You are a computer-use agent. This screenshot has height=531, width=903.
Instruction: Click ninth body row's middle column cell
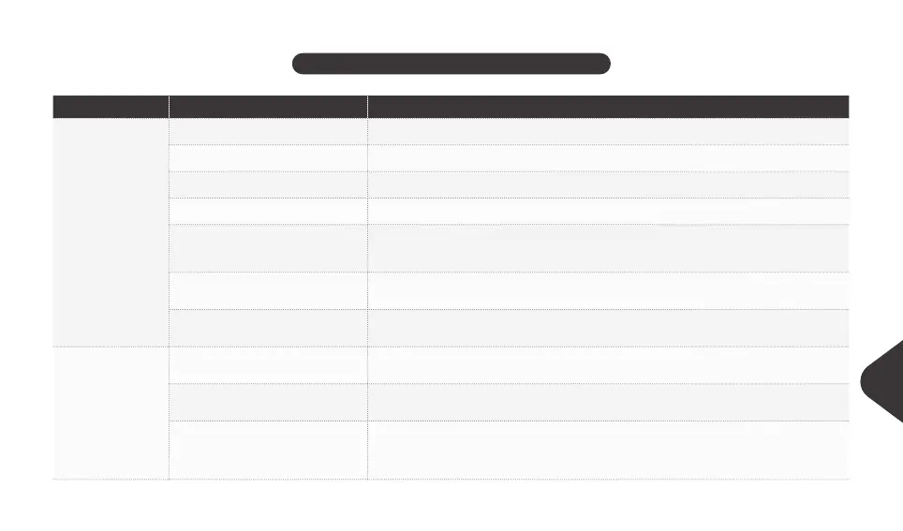268,402
